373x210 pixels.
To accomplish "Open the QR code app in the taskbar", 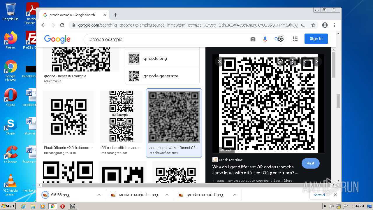I will (x=73, y=206).
